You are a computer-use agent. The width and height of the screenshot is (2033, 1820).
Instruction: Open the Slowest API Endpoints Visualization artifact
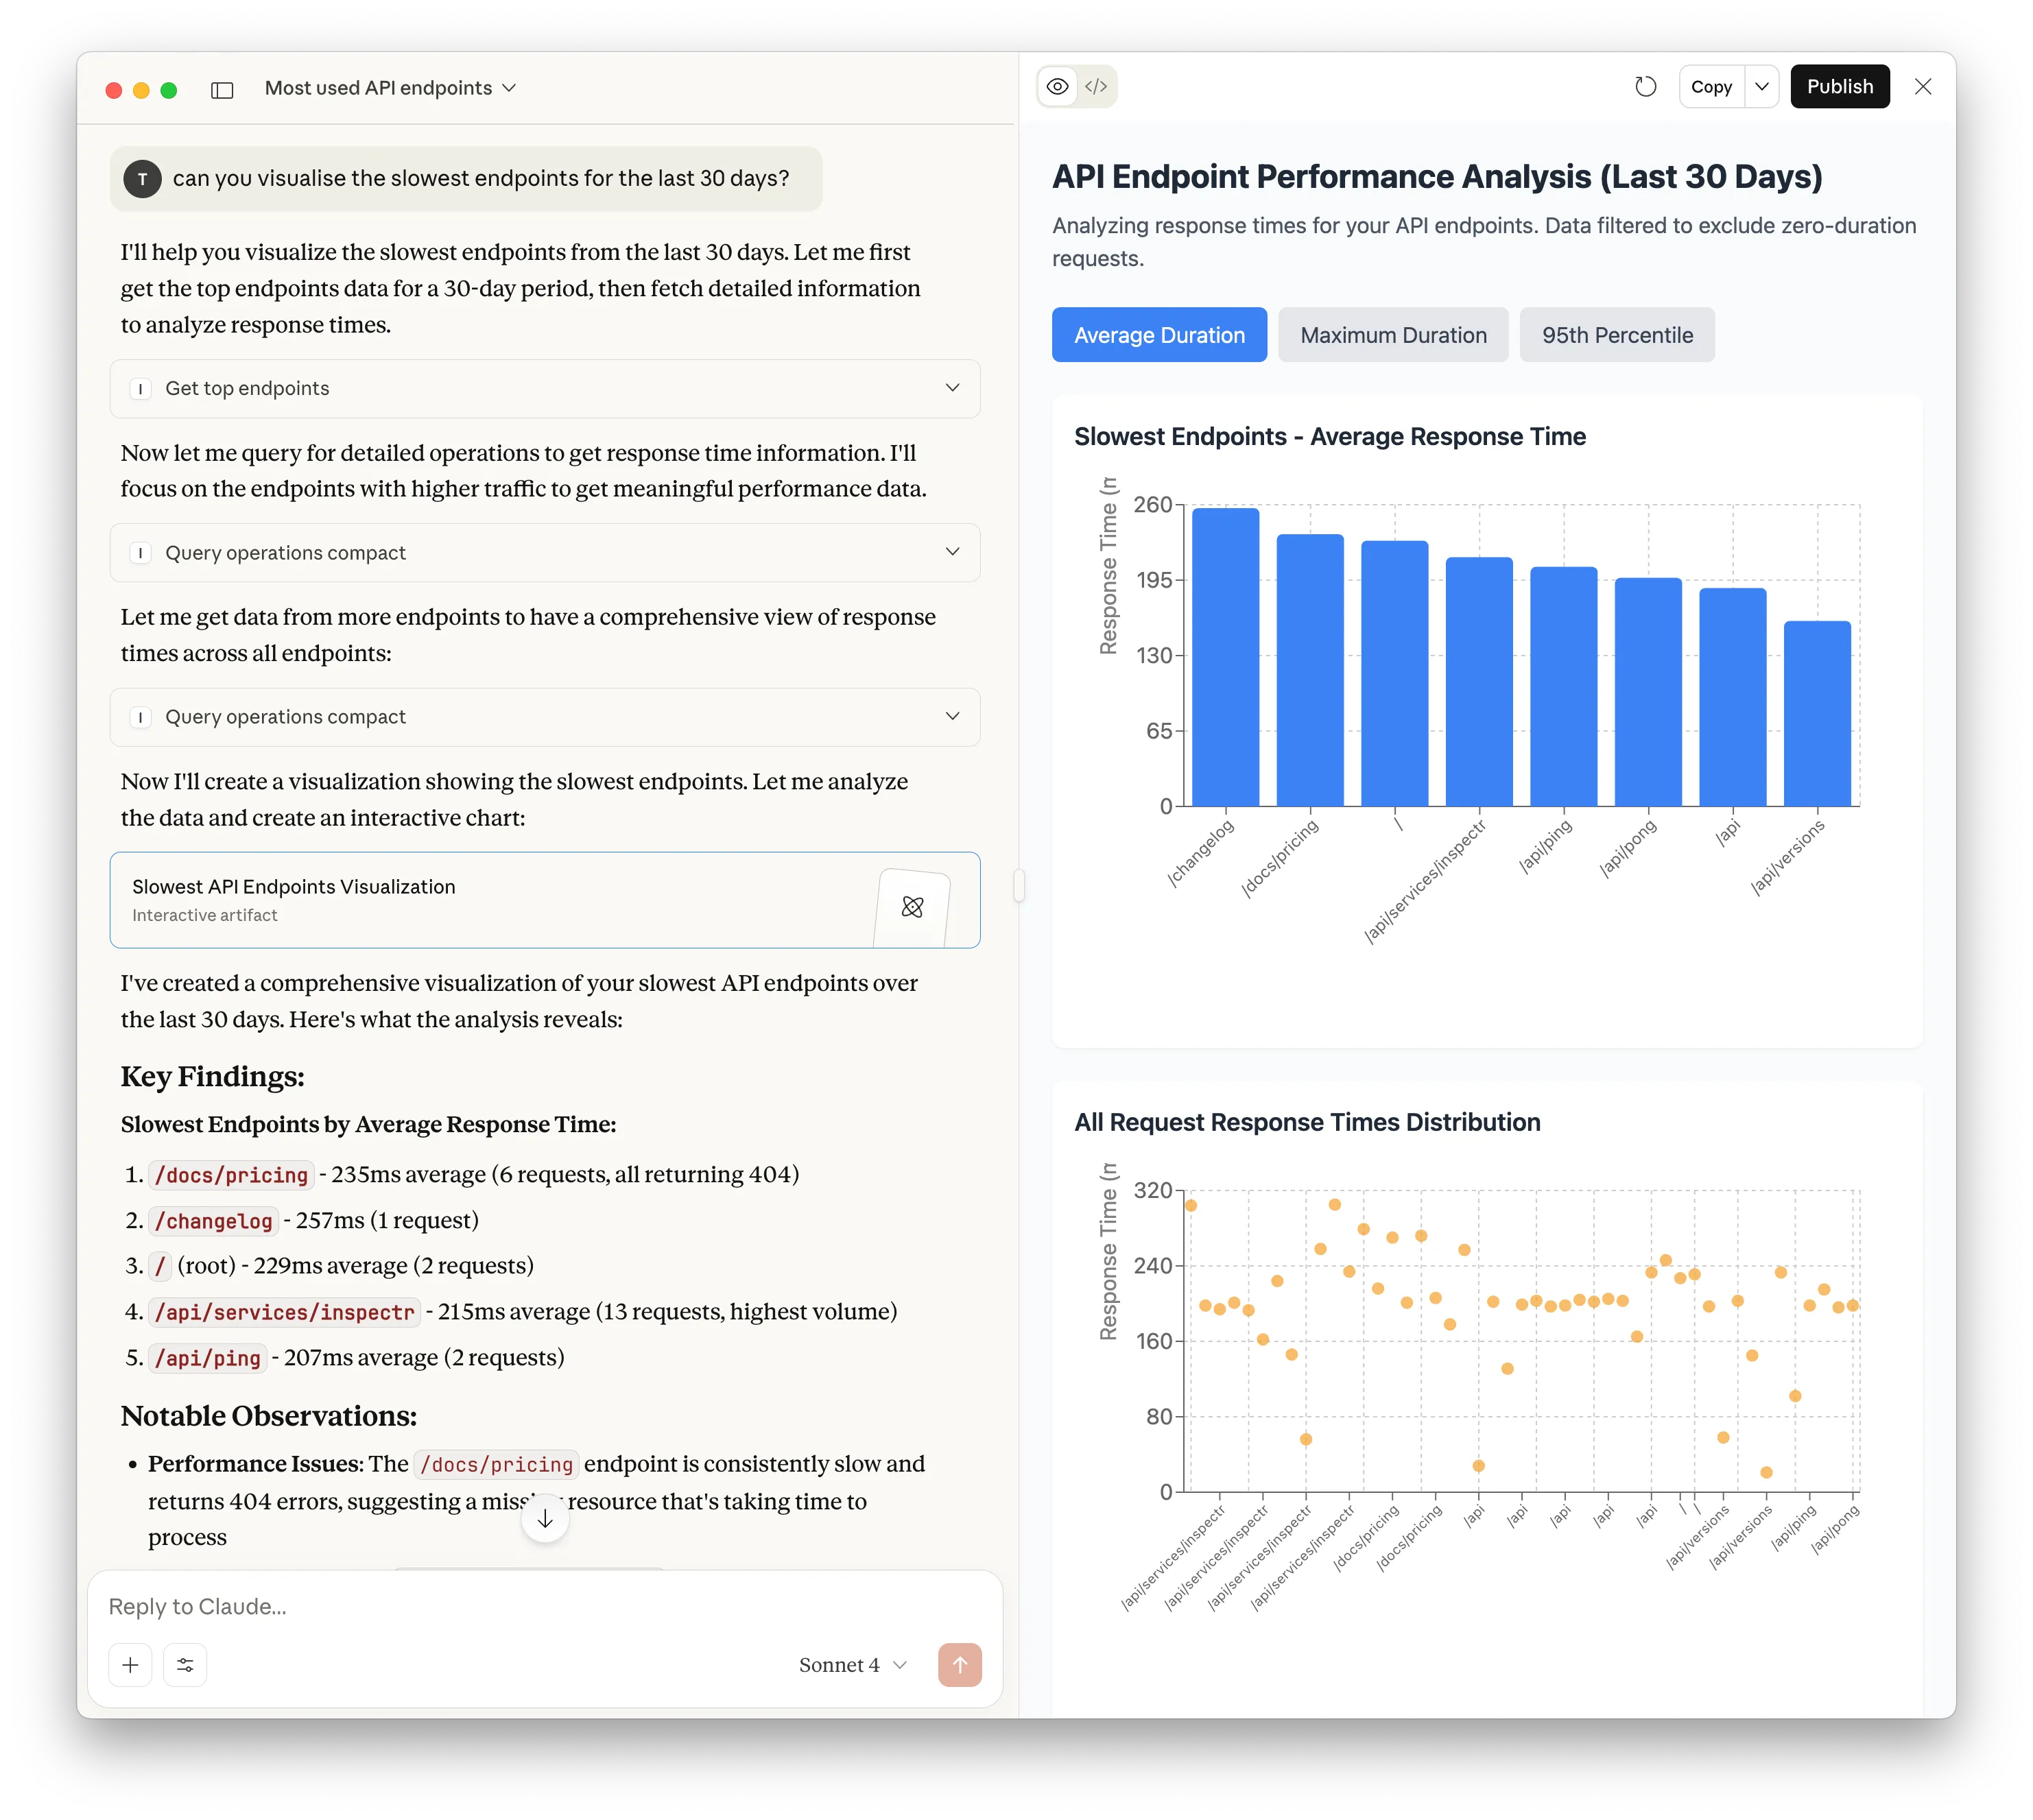[x=544, y=900]
